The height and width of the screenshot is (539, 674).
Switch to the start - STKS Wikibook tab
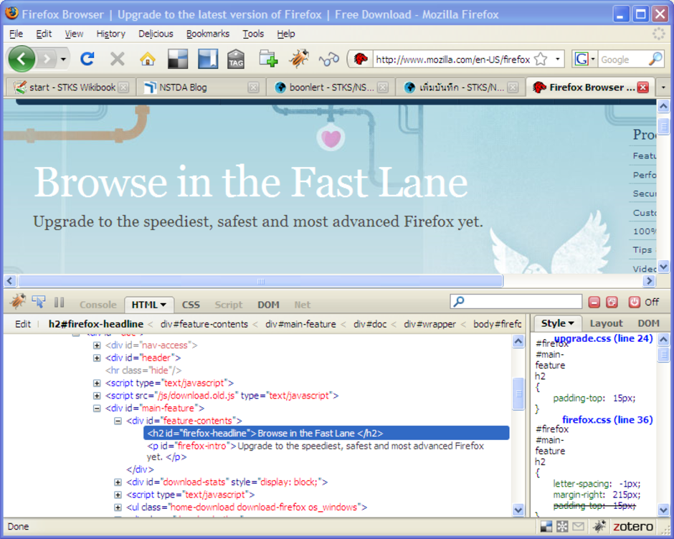[x=71, y=87]
